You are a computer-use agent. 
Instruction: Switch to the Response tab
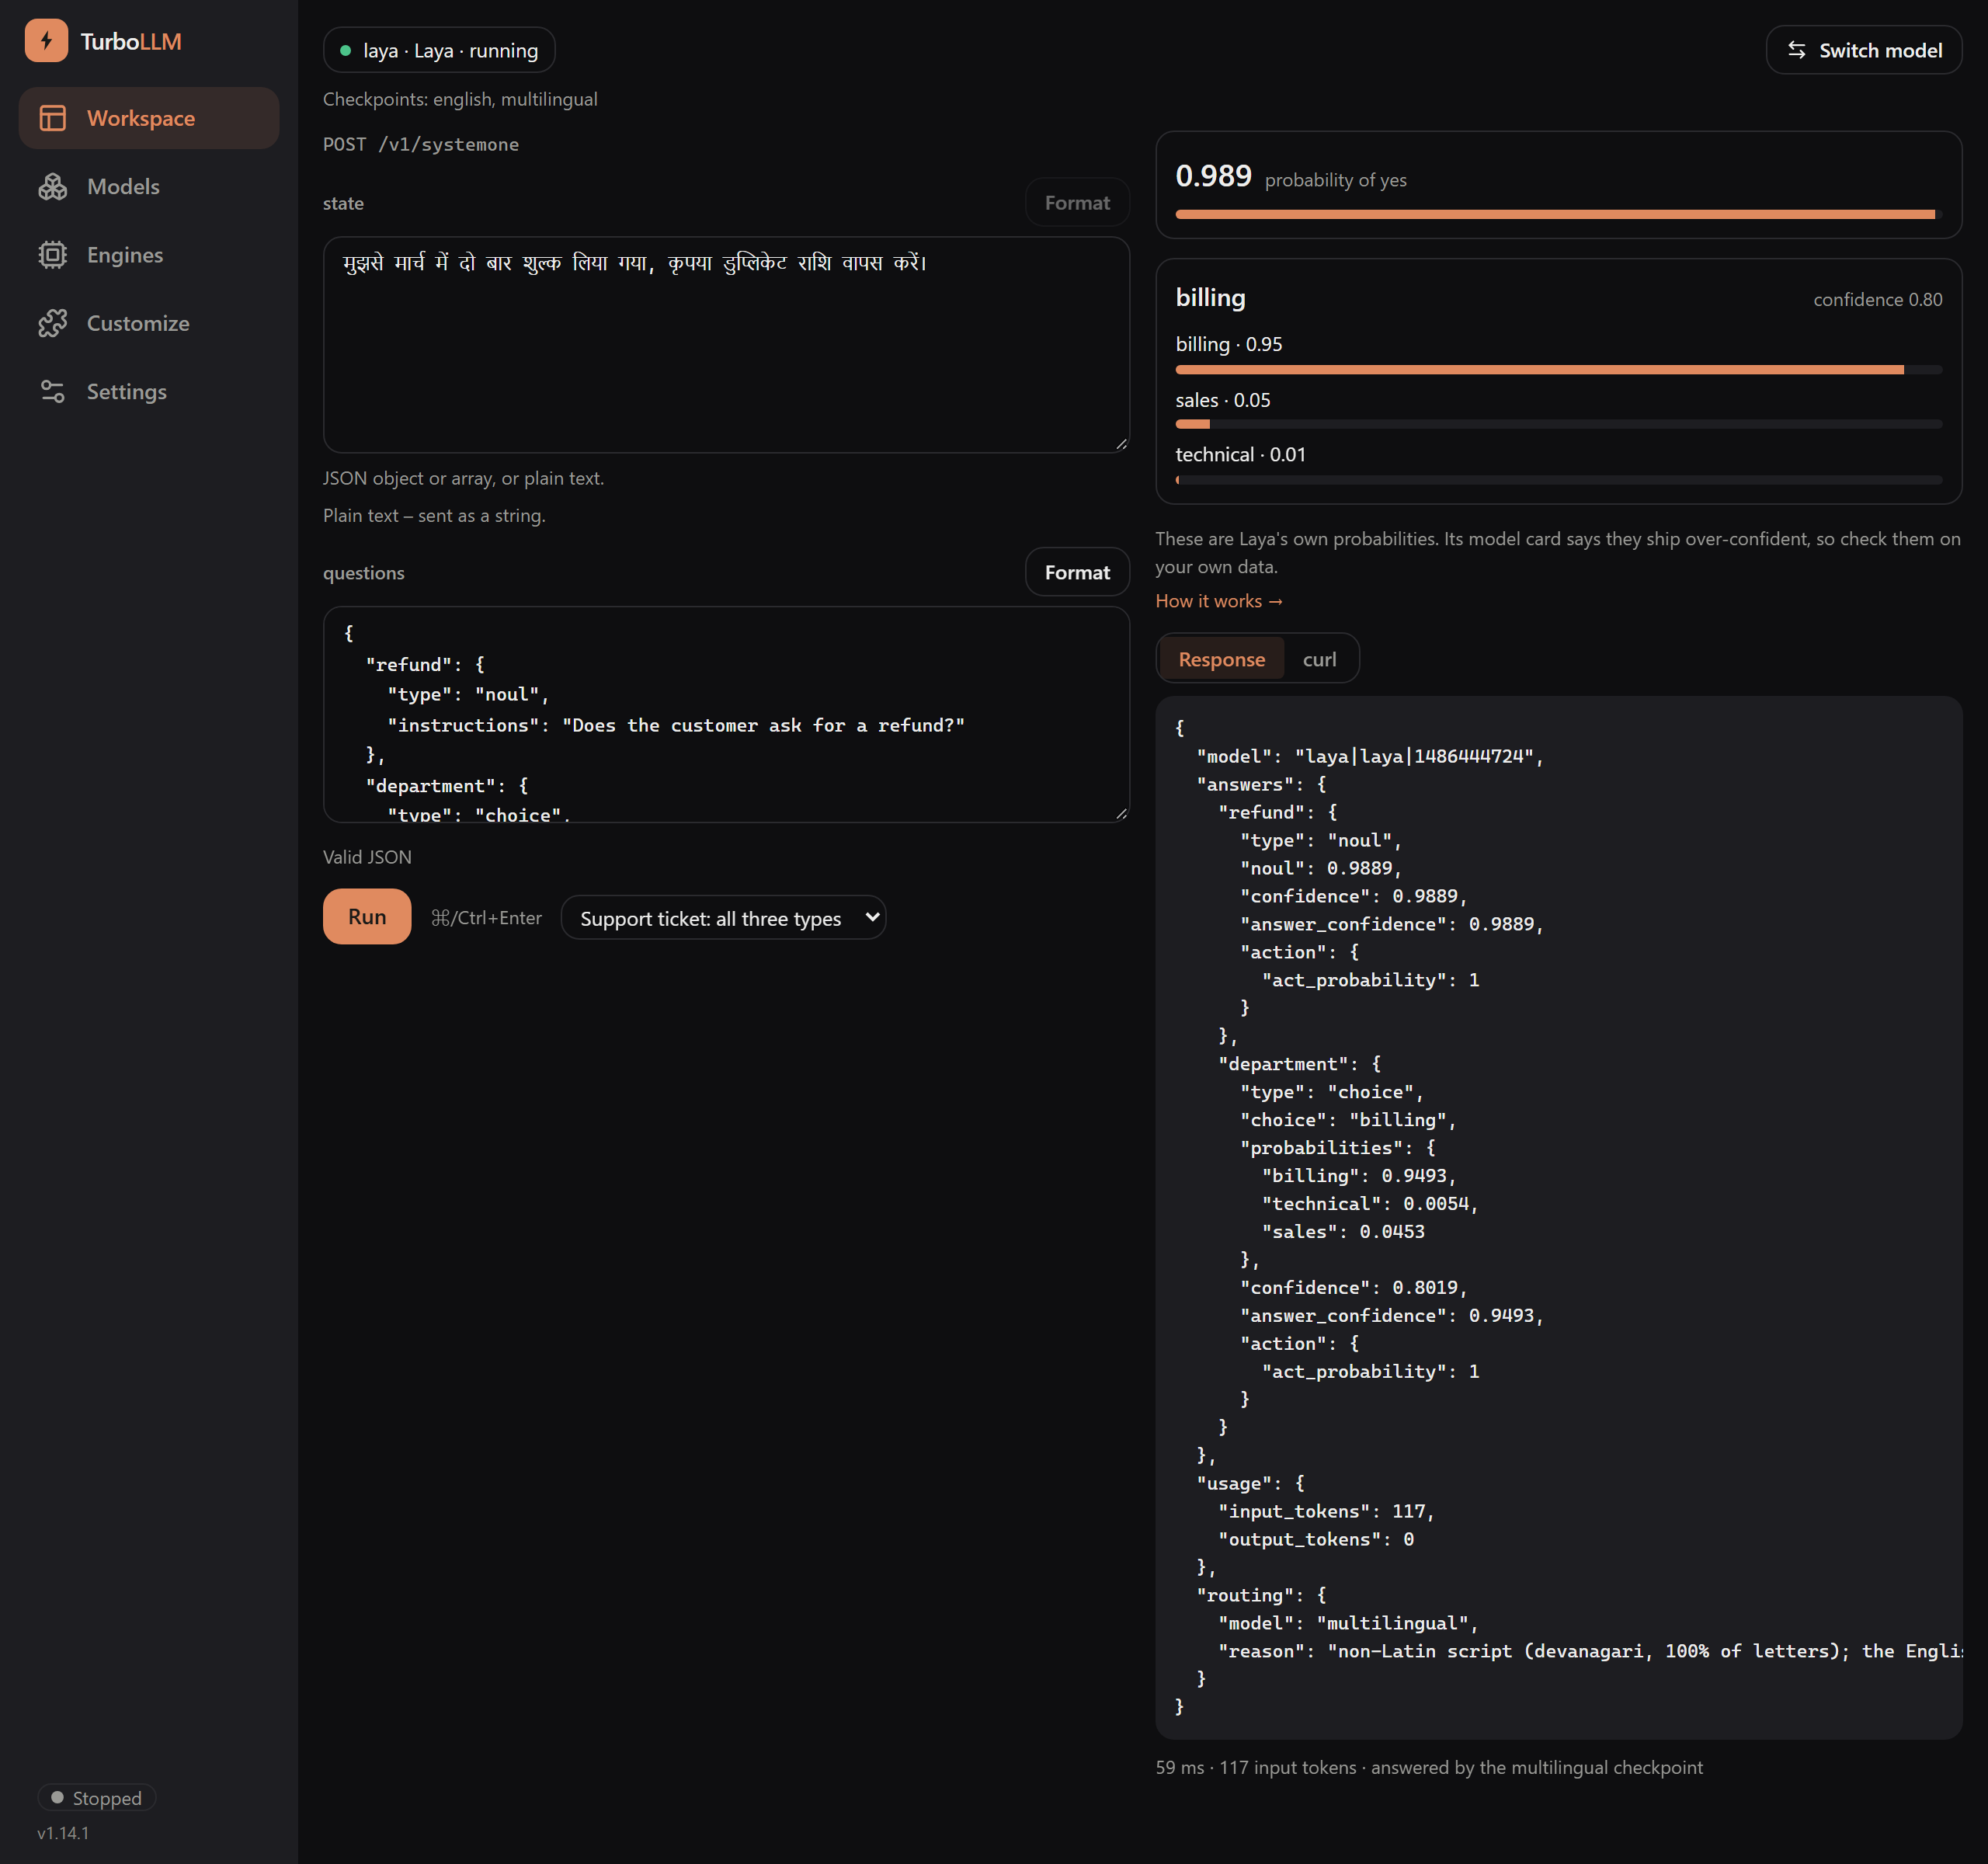click(x=1221, y=659)
